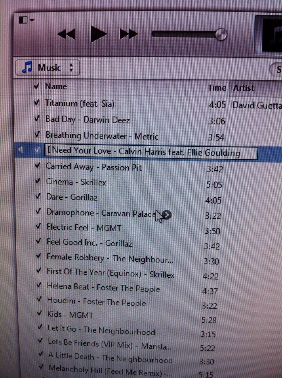The width and height of the screenshot is (282, 378).
Task: Select the song Bad Day - Darwin Deez
Action: coord(87,120)
